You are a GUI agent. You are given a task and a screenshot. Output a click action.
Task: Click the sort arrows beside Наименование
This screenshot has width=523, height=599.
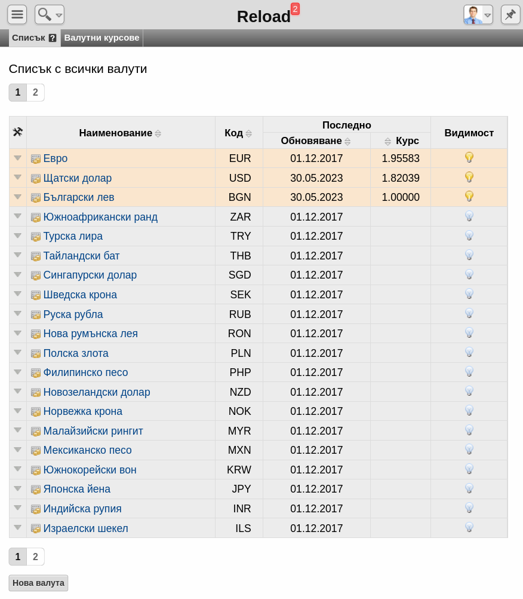pos(158,133)
